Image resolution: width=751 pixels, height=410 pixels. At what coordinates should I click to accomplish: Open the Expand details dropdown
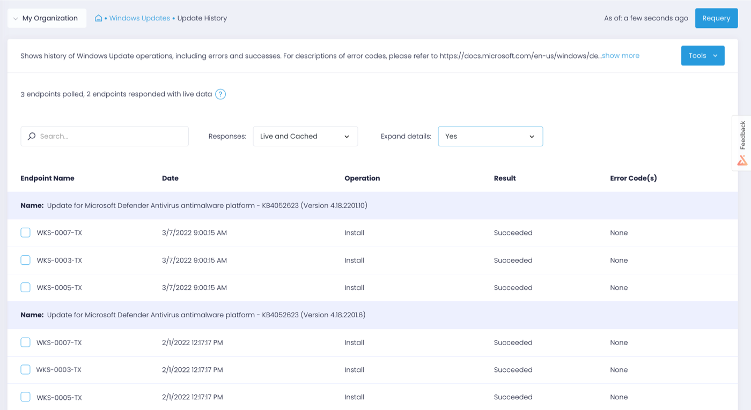490,136
